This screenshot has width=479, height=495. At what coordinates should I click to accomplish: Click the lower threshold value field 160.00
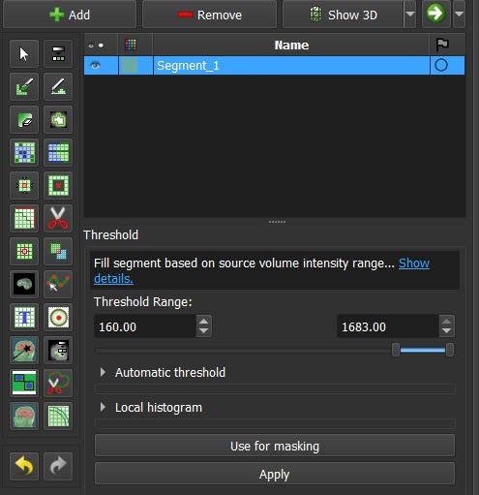click(x=145, y=326)
